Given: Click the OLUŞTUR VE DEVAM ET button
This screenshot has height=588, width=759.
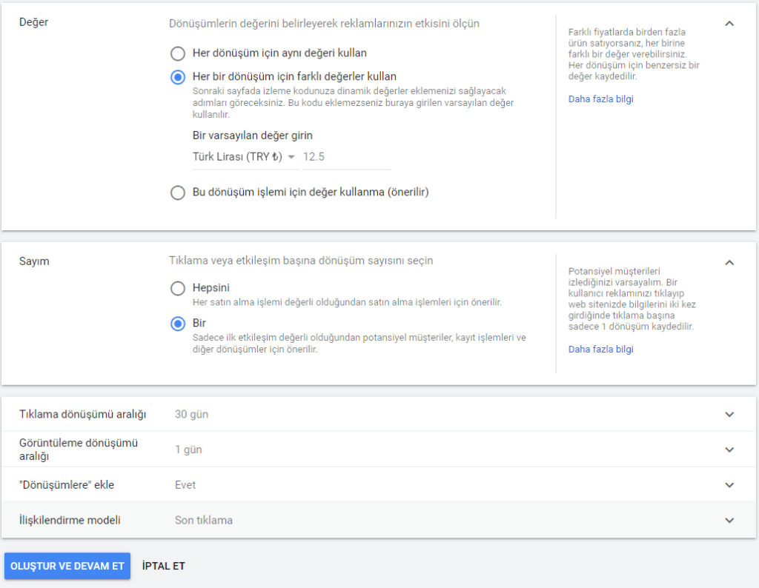Looking at the screenshot, I should point(67,566).
